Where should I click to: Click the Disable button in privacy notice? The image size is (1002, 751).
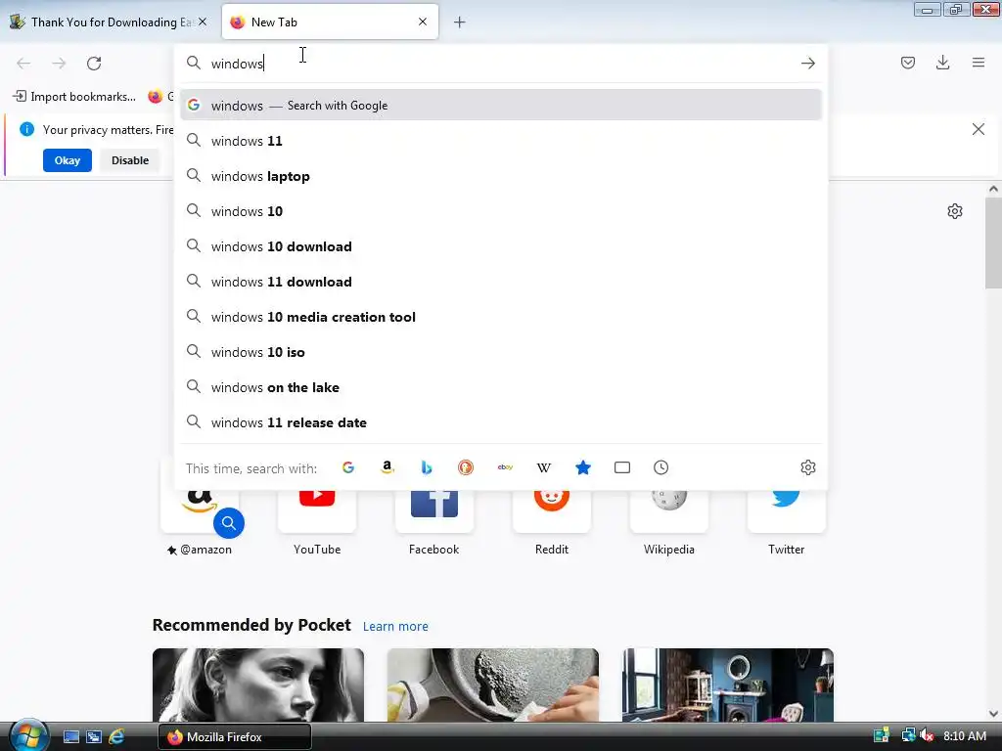[x=130, y=160]
